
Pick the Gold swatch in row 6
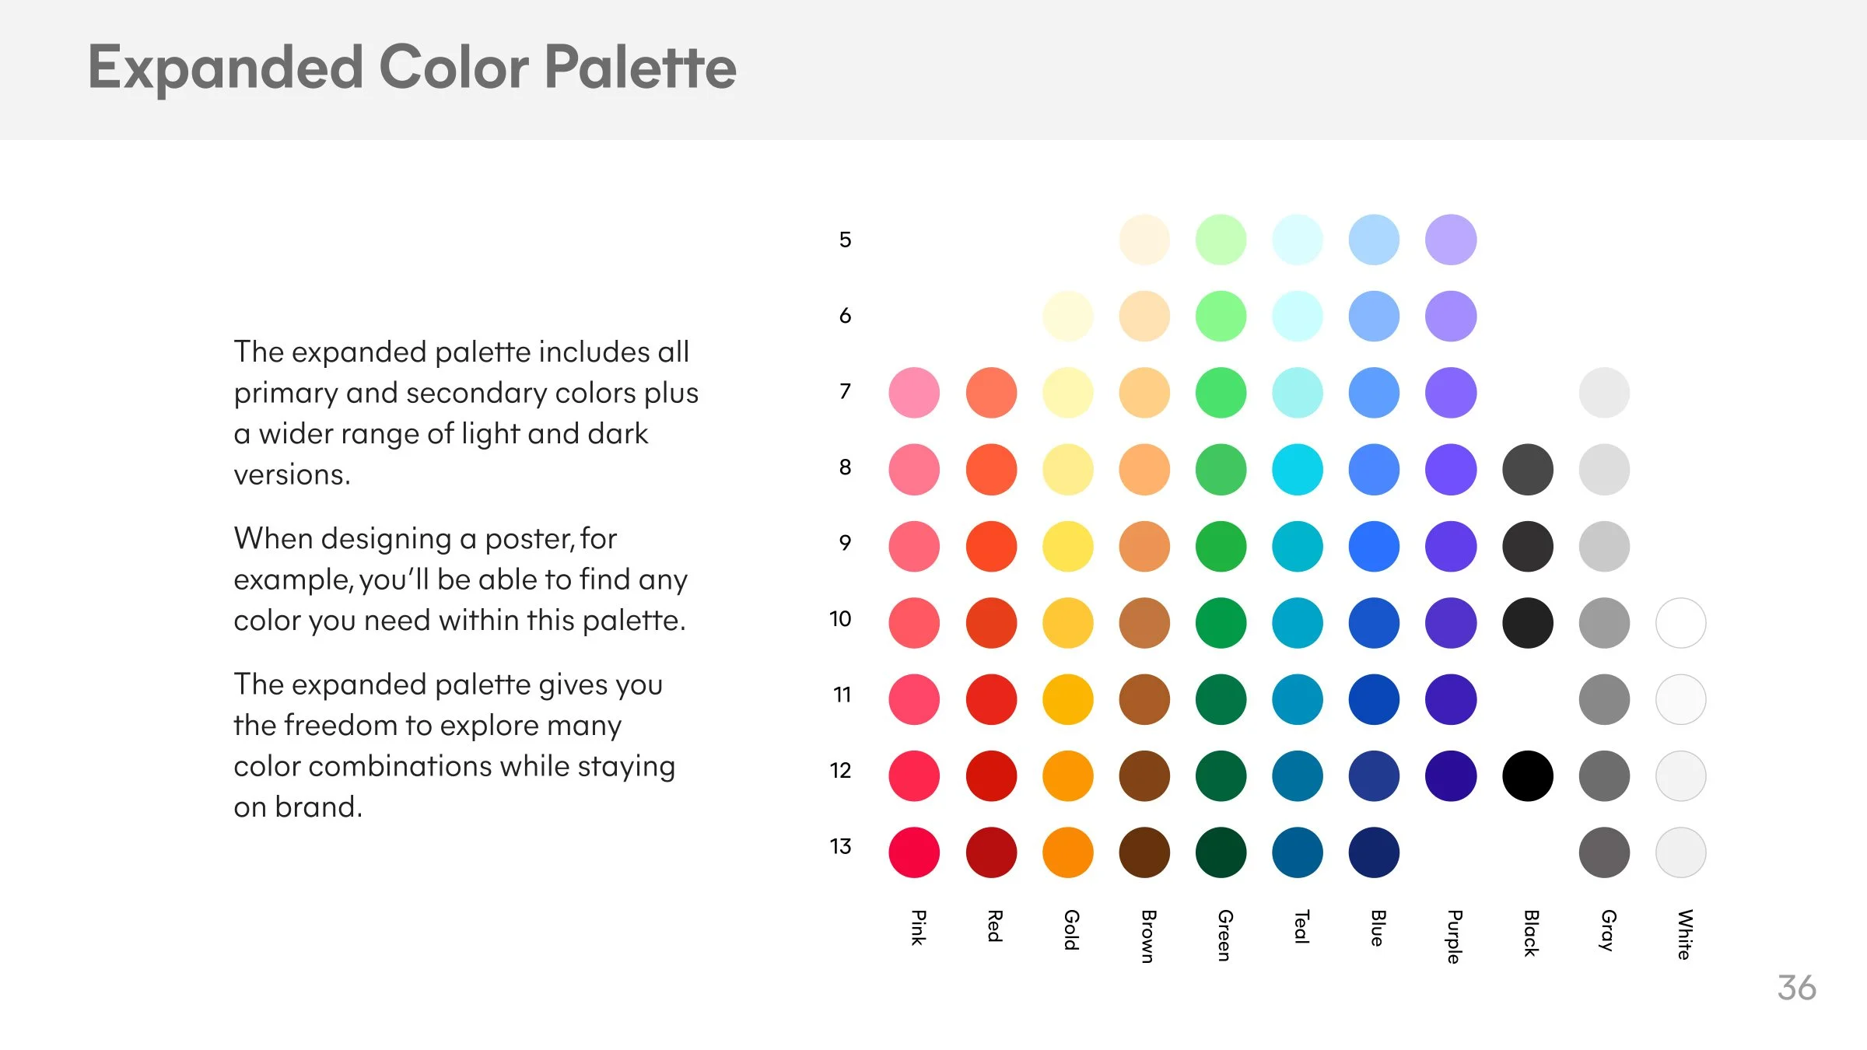click(1067, 317)
